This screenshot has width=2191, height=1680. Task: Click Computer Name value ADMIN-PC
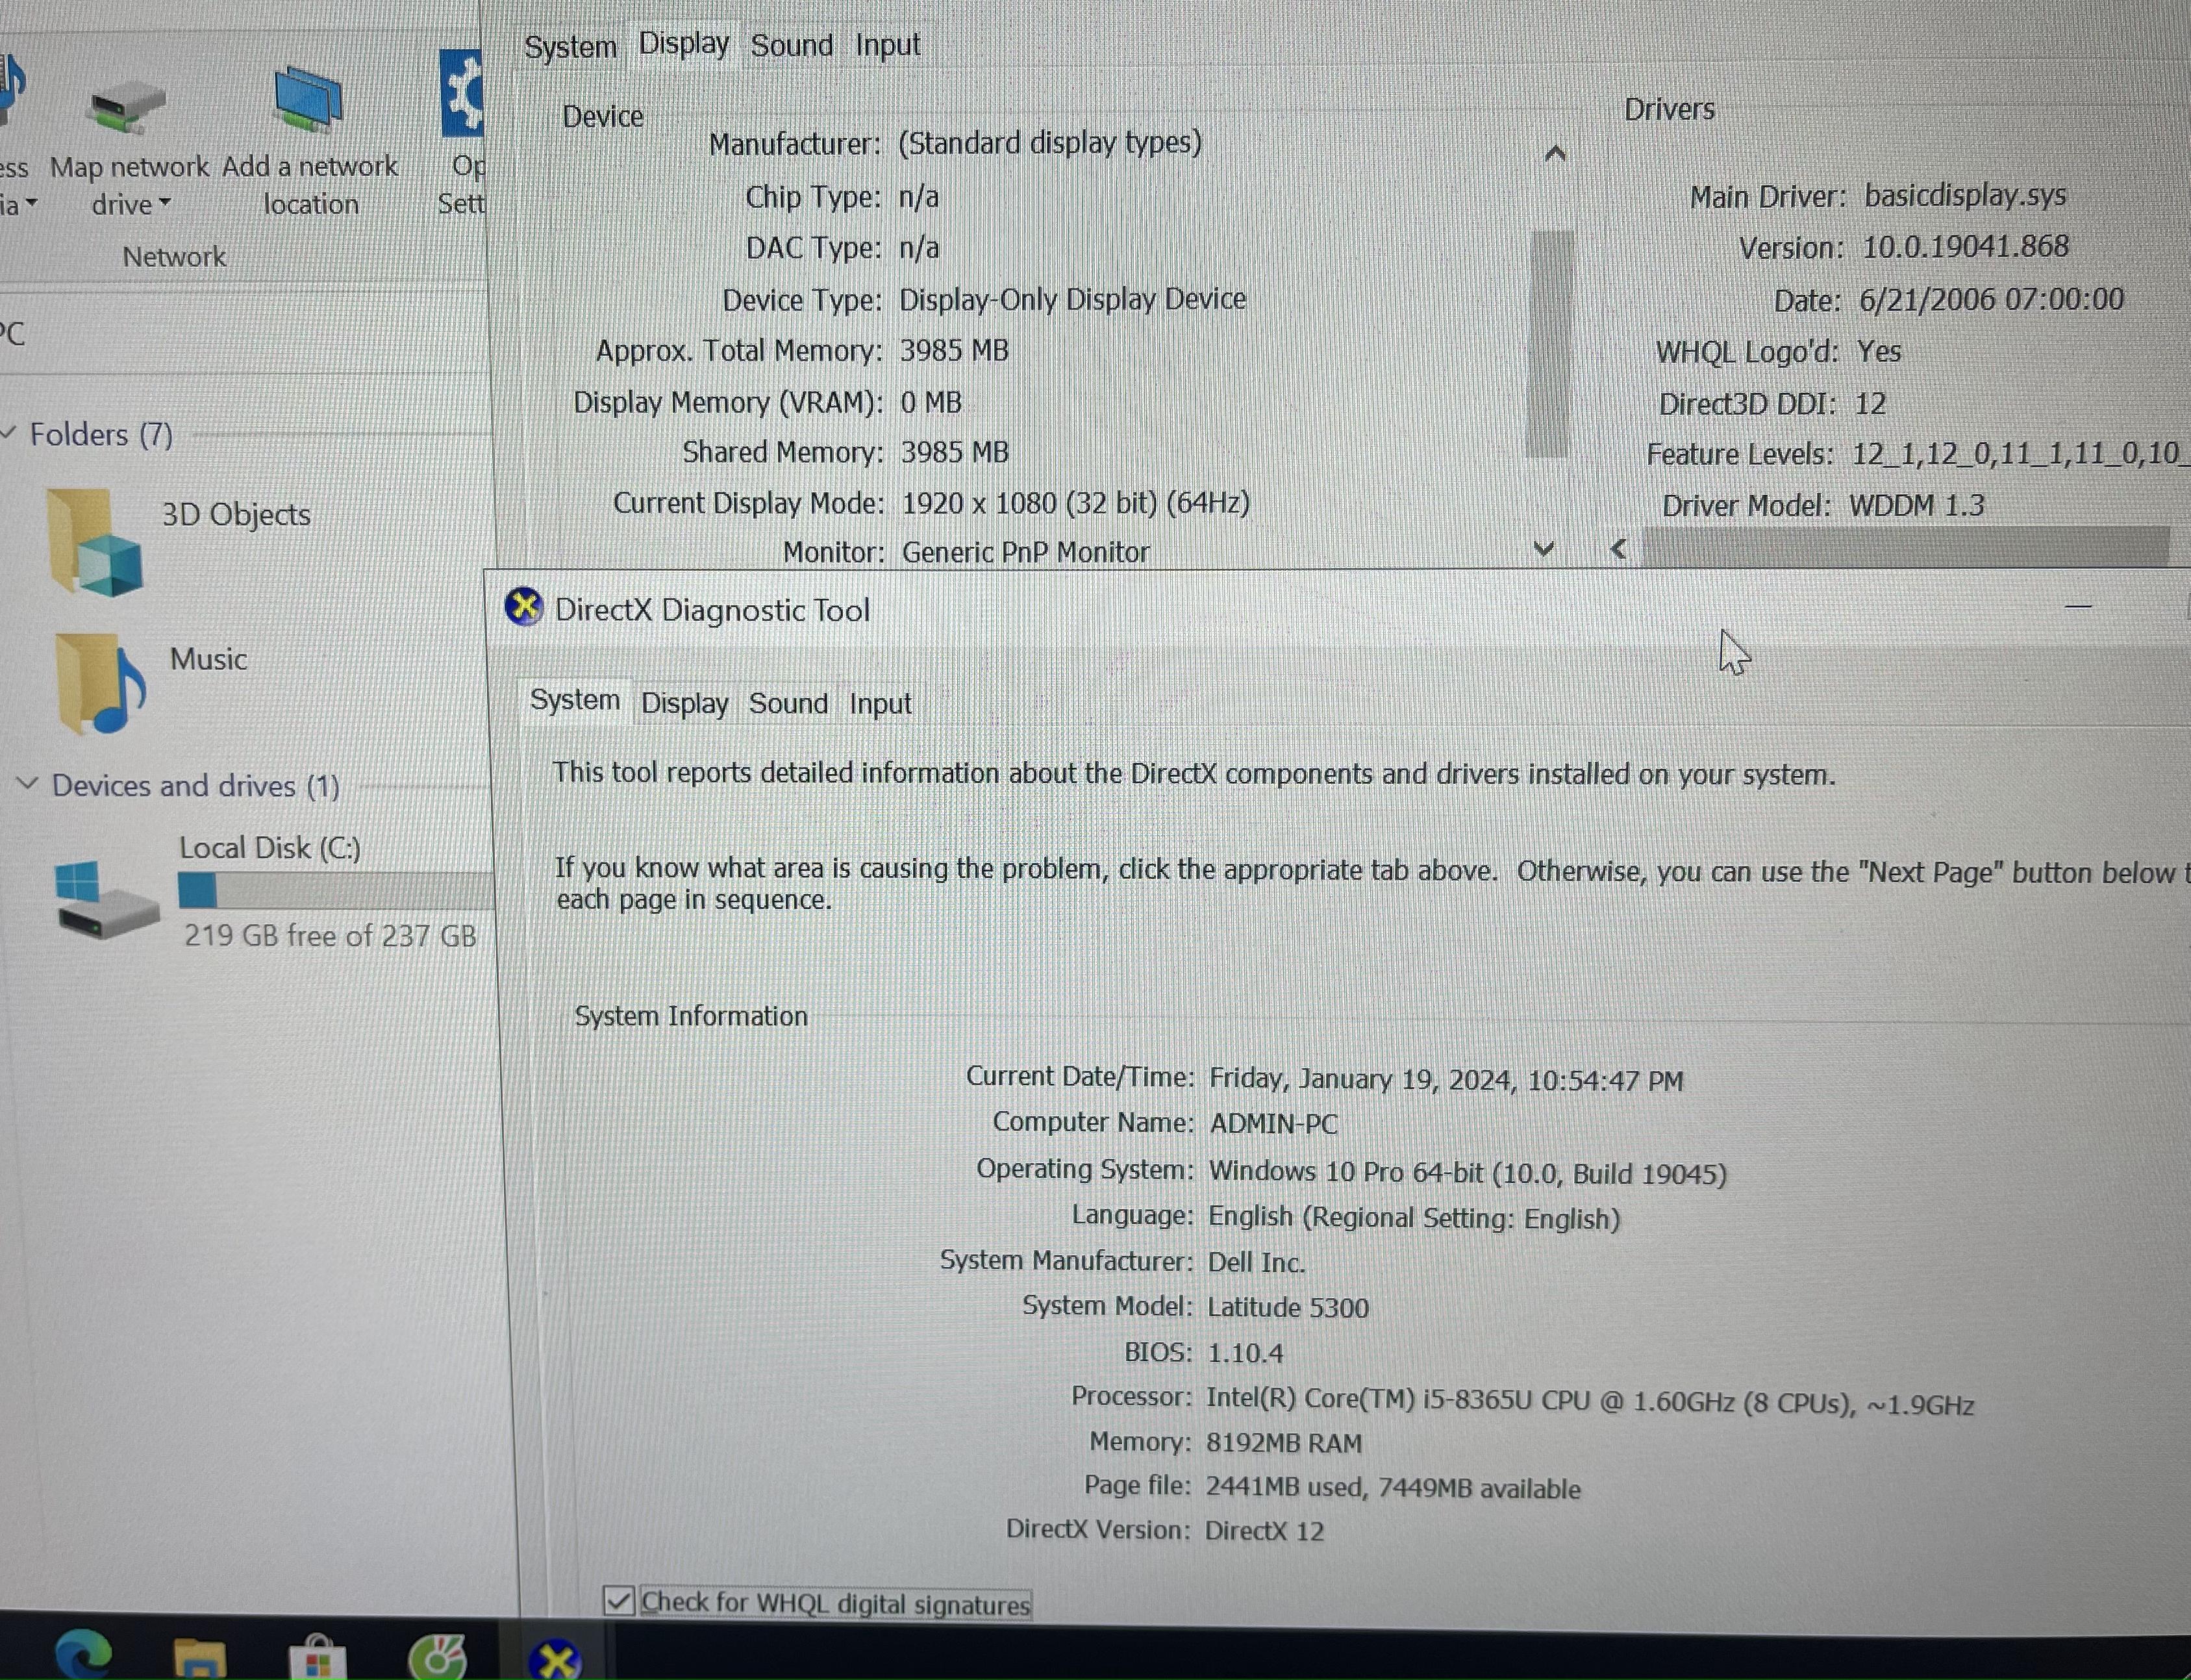point(1273,1124)
